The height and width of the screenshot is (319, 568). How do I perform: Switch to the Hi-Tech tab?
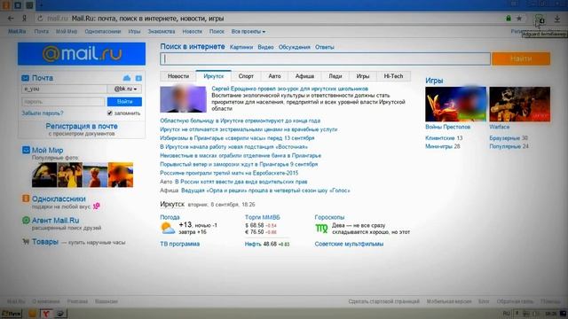coord(393,76)
